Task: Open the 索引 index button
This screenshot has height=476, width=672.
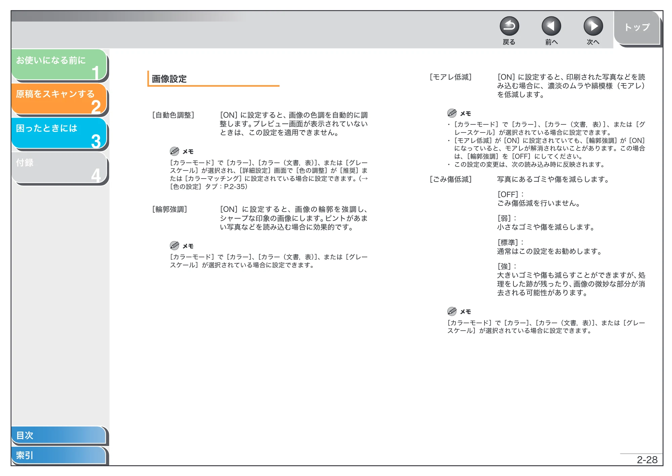Action: coord(59,455)
